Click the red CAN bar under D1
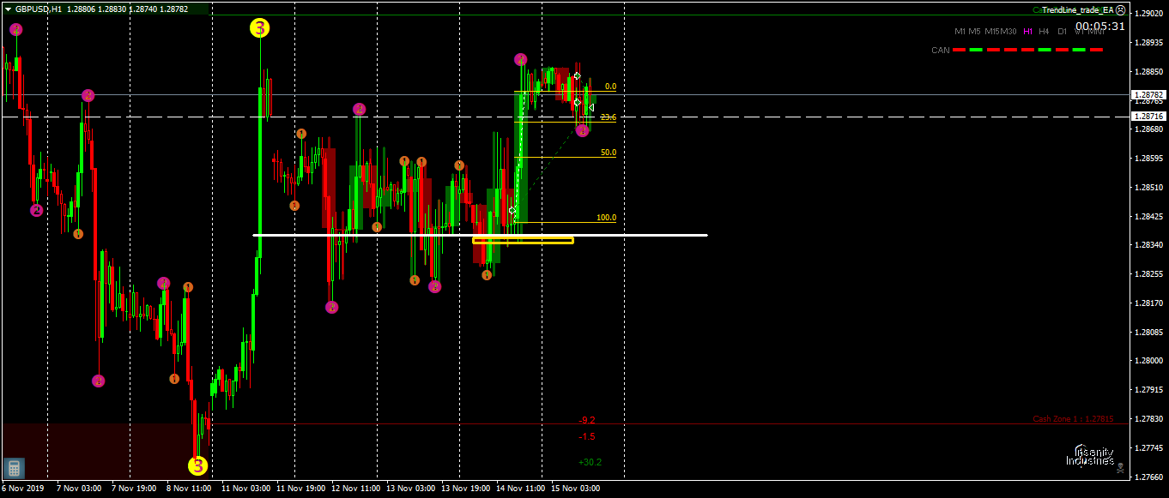The width and height of the screenshot is (1169, 498). tap(1062, 50)
